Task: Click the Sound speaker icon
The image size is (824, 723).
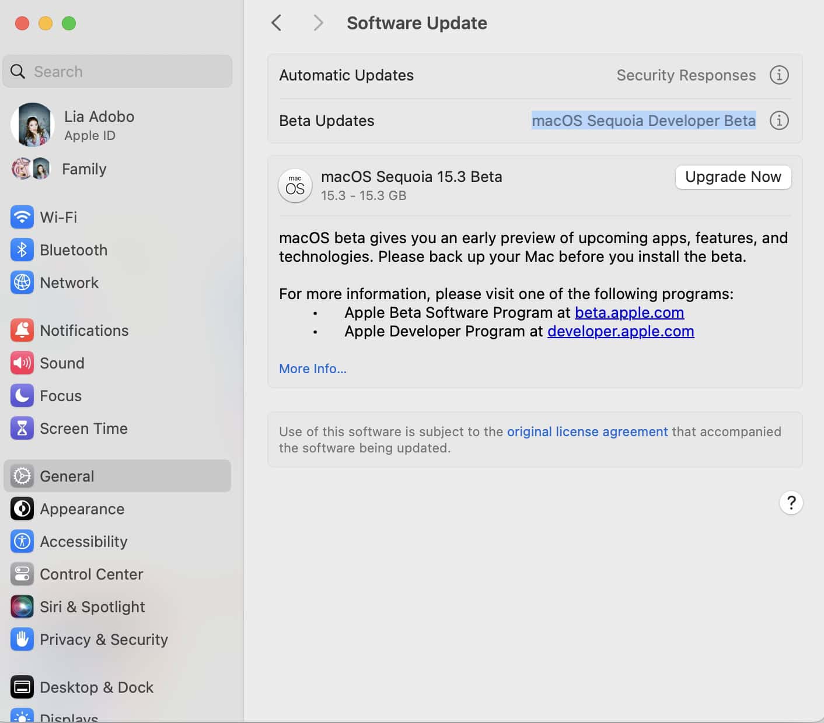Action: click(x=22, y=363)
